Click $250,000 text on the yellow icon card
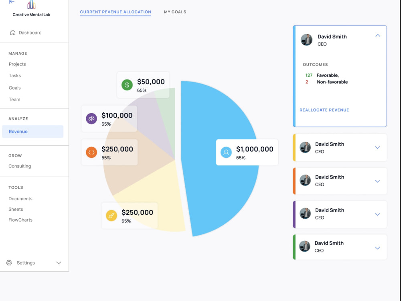The image size is (401, 301). pyautogui.click(x=137, y=212)
